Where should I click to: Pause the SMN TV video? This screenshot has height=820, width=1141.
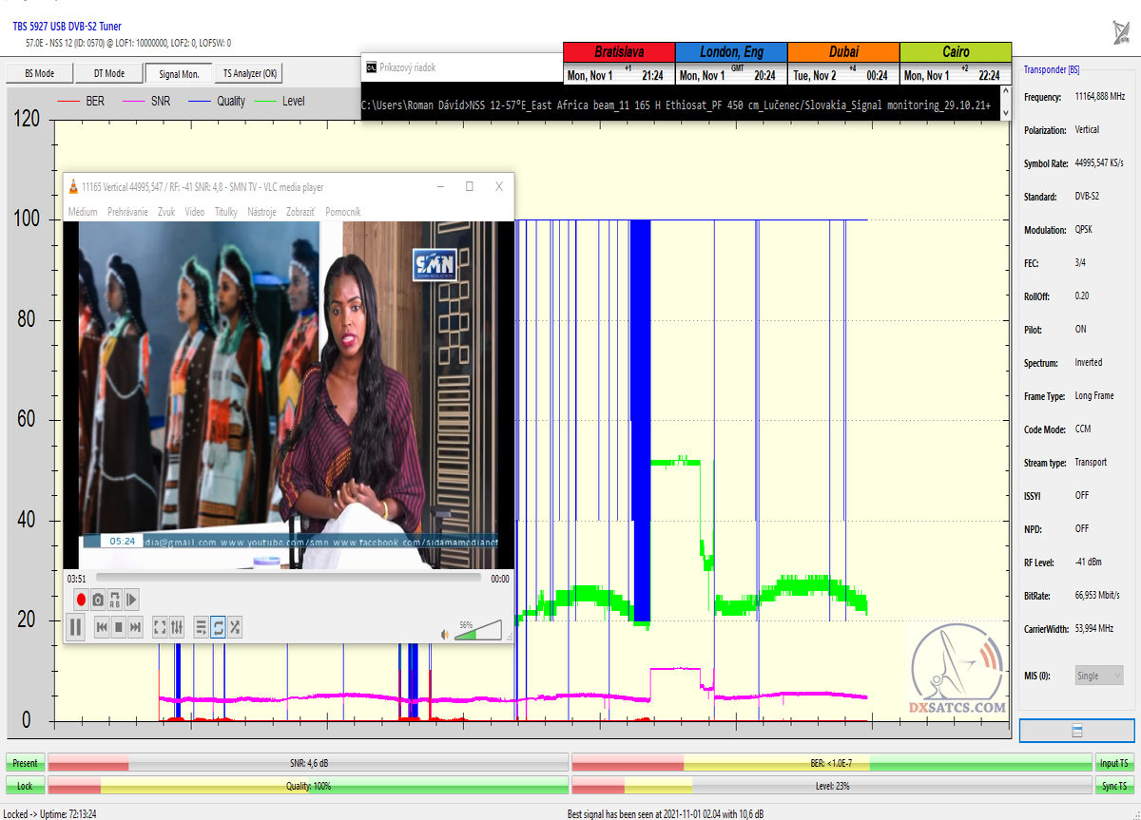[74, 627]
